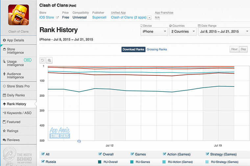Click the Store Intelligence icon
Screen dimensions: 250x166
(4, 49)
